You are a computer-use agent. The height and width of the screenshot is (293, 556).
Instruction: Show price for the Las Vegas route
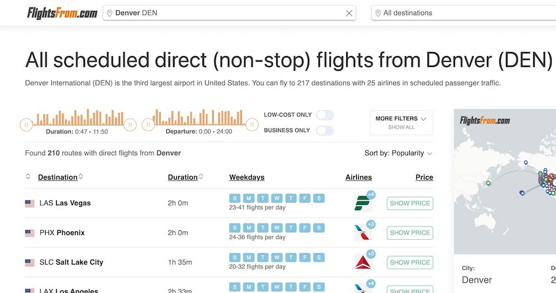pyautogui.click(x=410, y=203)
